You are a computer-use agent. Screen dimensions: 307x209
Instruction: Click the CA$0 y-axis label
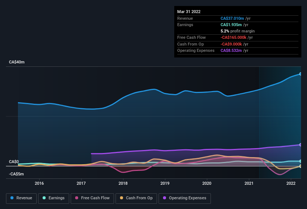tap(14, 162)
